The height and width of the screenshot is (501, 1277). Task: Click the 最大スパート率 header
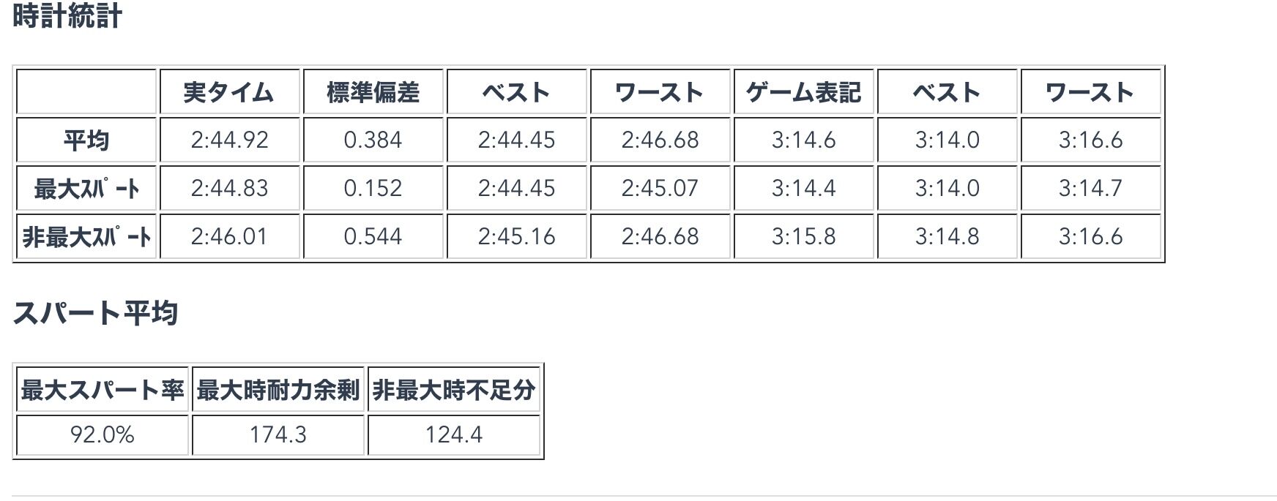[103, 391]
